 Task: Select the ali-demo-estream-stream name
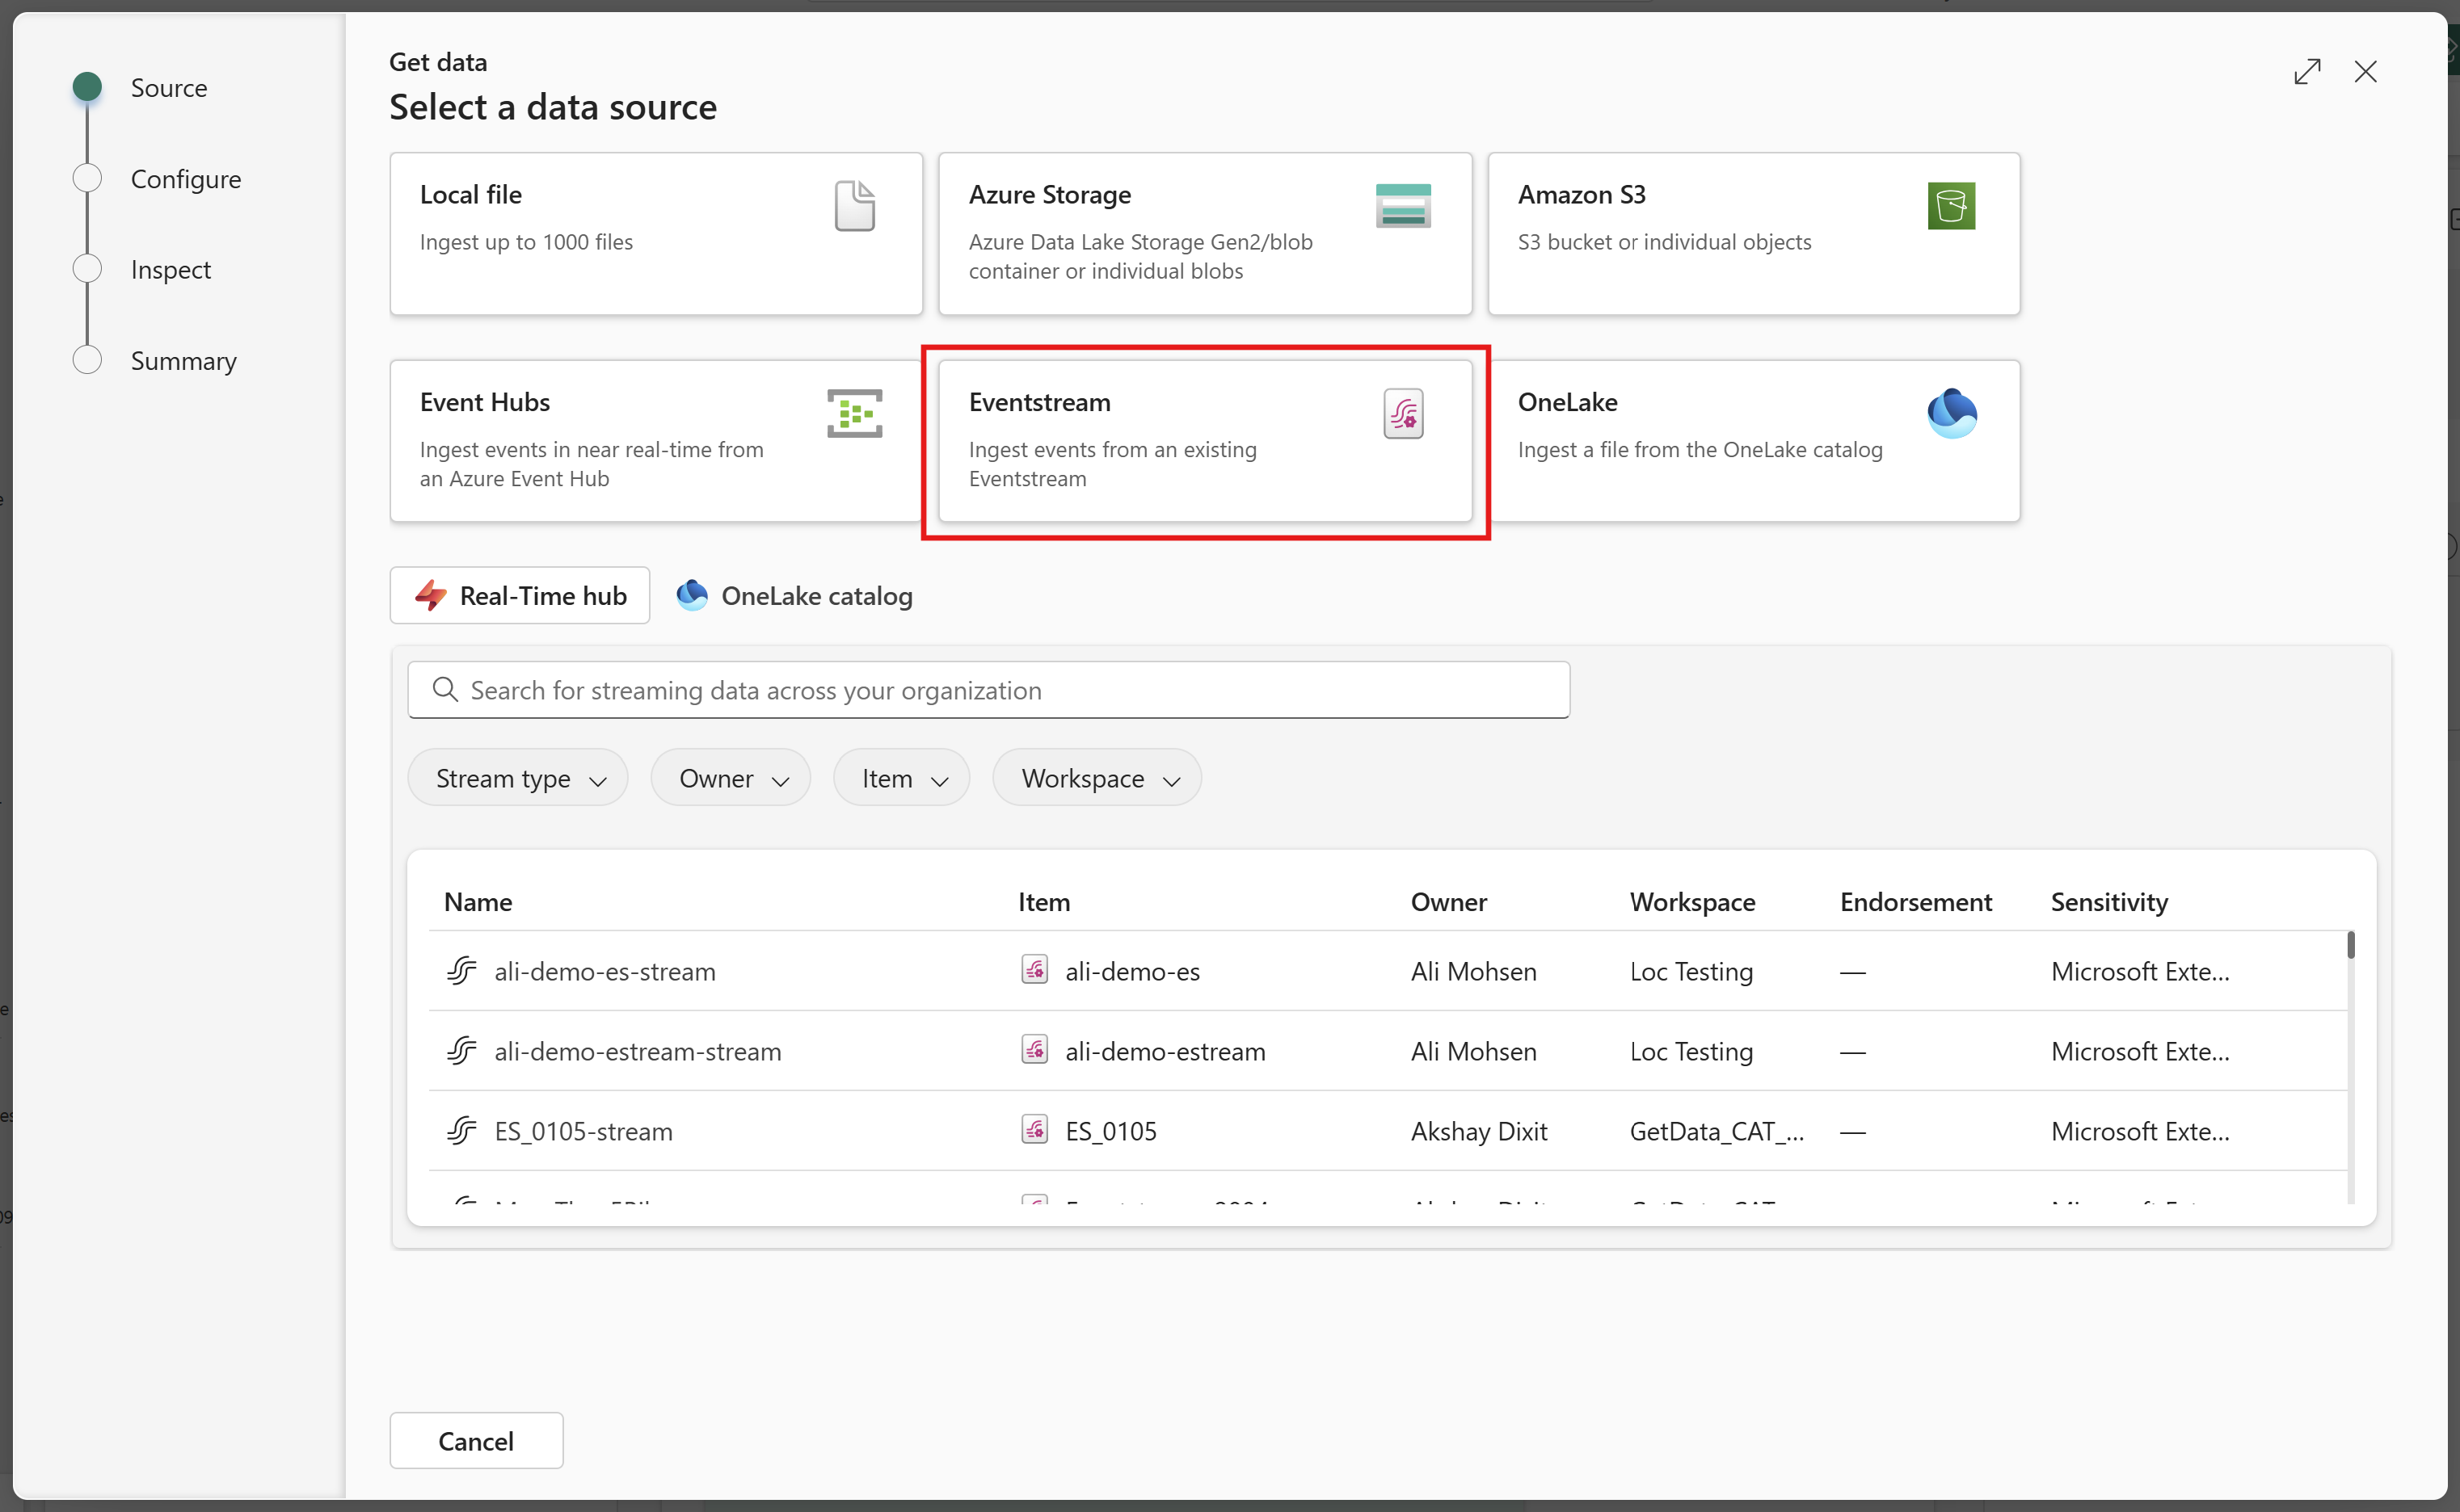tap(638, 1050)
